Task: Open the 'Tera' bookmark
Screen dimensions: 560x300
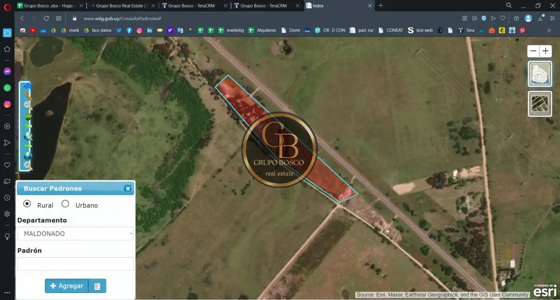Action: pos(466,30)
